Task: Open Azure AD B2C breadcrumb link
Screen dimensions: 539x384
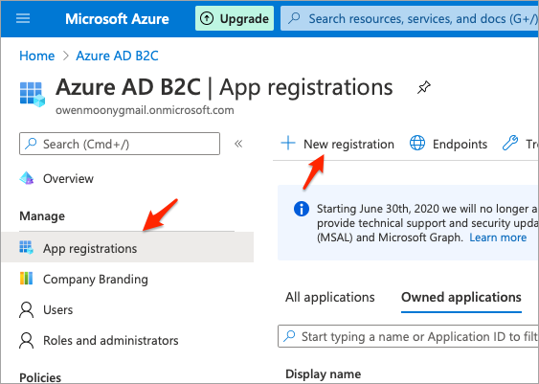Action: point(117,56)
